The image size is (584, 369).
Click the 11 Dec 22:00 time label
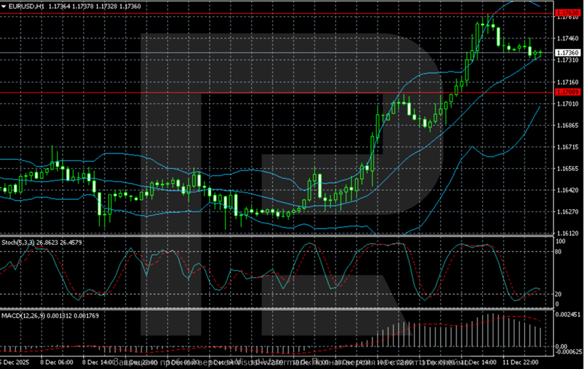pos(520,363)
